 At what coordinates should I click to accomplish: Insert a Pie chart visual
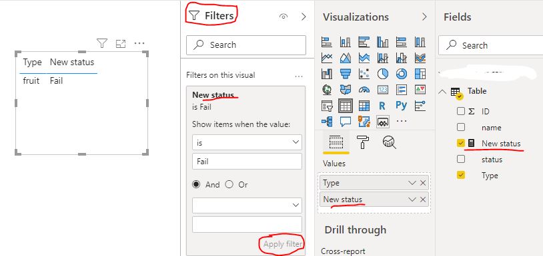383,74
